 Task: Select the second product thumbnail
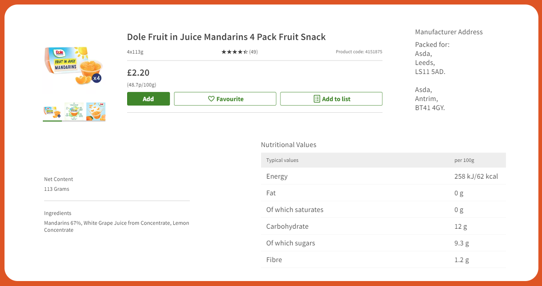tap(74, 112)
